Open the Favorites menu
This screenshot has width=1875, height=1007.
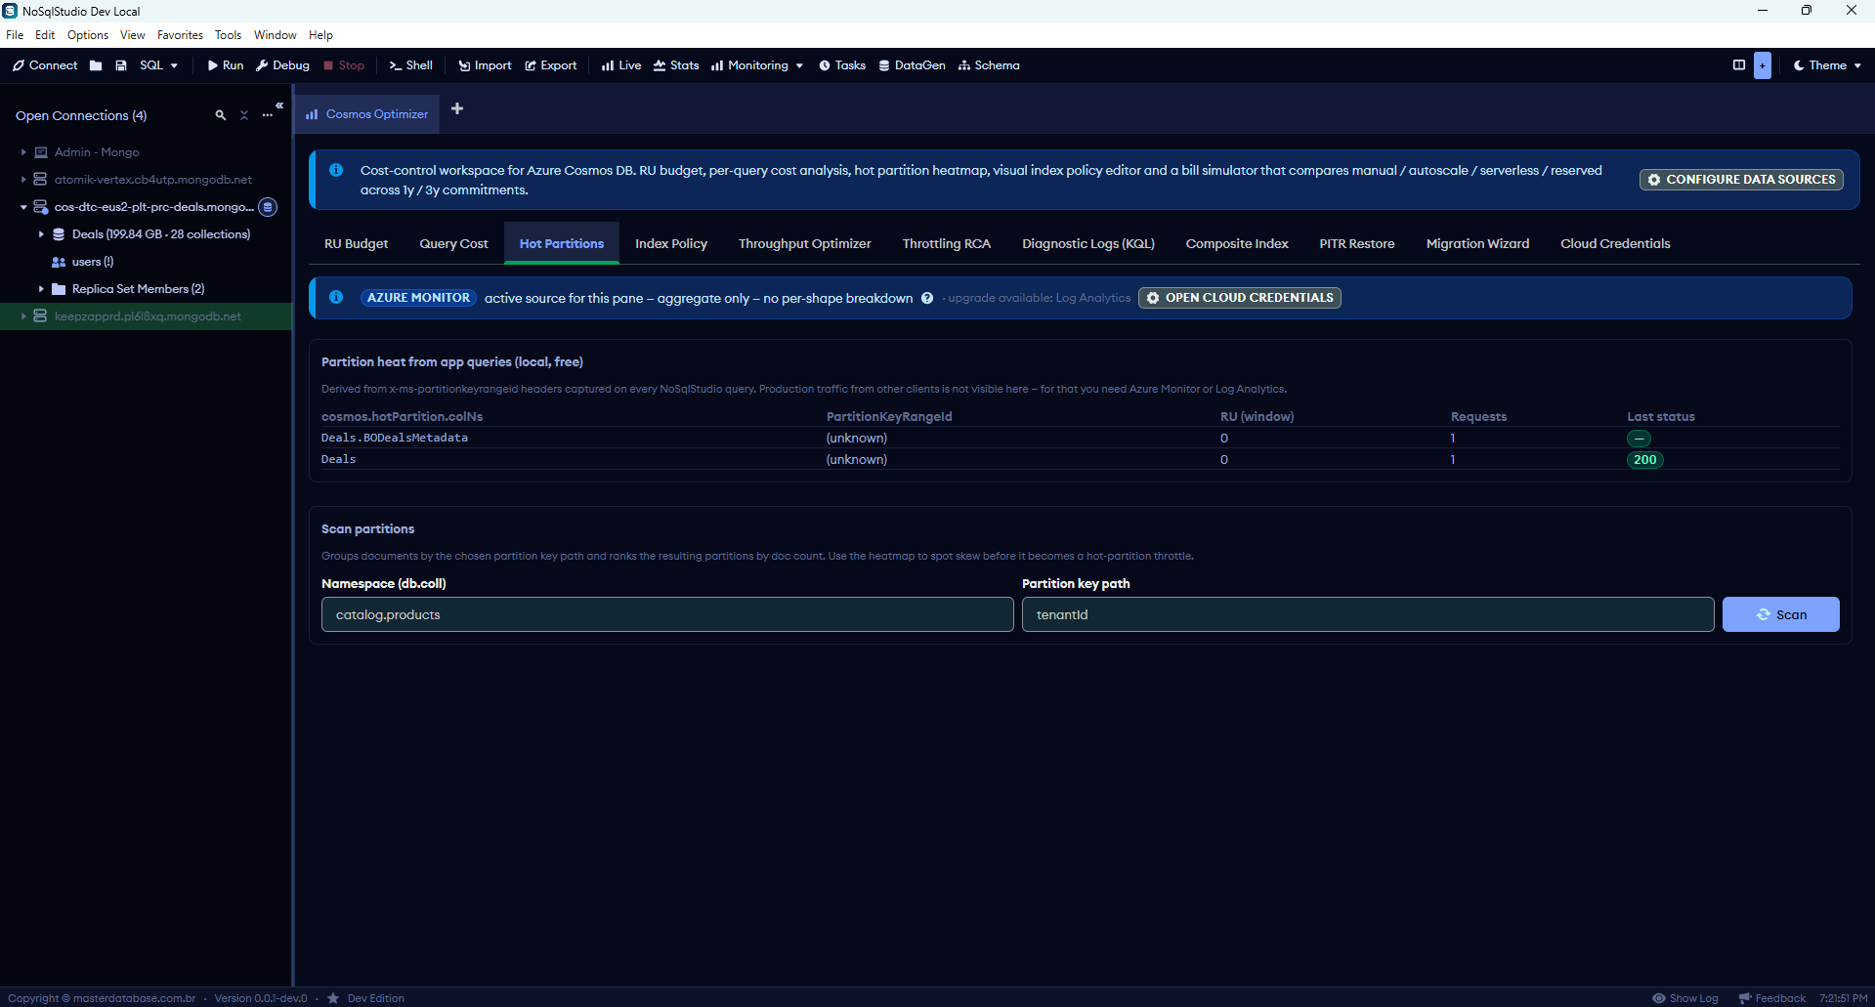[x=180, y=35]
